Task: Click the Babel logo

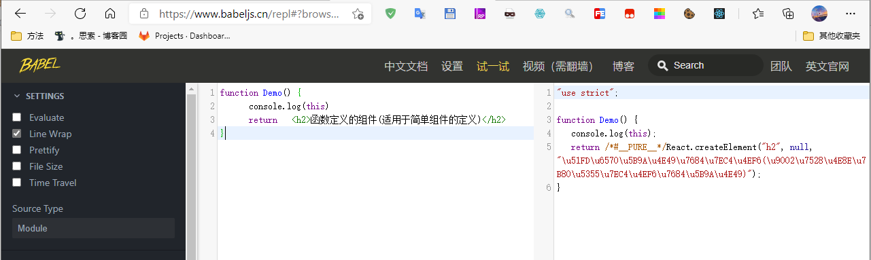Action: (x=40, y=65)
